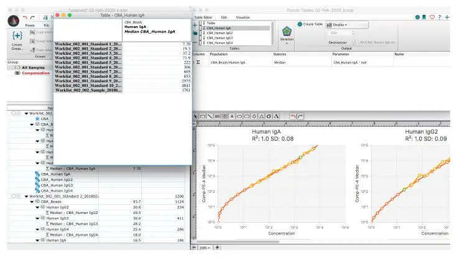This screenshot has width=457, height=260.
Task: Collapse the Worklist_002_001_Standard 2 sample
Action: point(26,196)
